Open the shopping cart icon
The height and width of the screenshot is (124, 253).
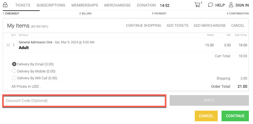click(197, 5)
